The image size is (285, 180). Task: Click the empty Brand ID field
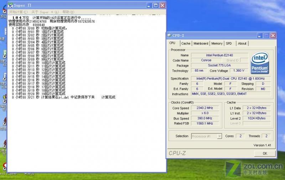click(244, 60)
